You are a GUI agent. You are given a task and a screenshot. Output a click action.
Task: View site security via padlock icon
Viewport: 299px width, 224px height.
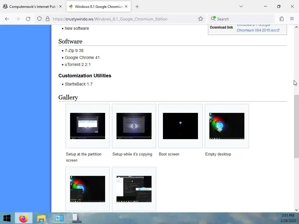pos(48,19)
